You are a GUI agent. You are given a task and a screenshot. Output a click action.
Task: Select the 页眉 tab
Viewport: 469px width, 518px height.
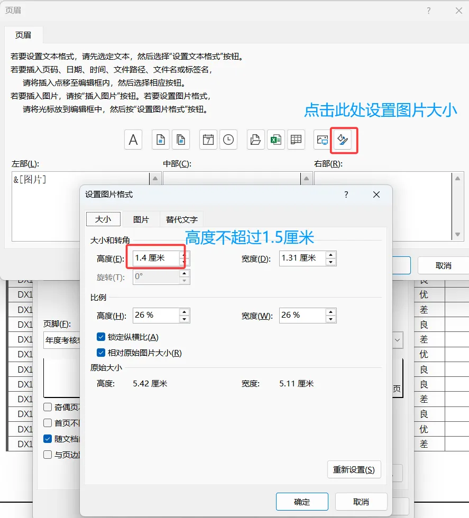pos(23,35)
